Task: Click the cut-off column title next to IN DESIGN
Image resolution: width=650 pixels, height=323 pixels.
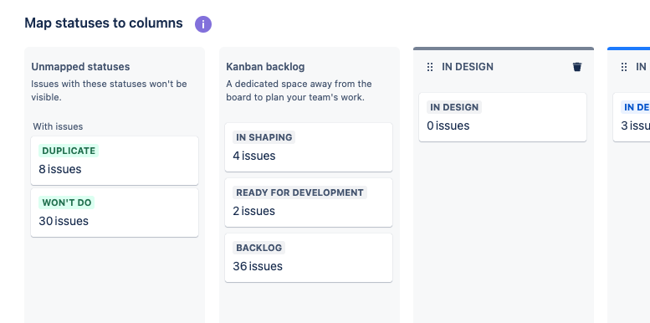Action: [642, 67]
